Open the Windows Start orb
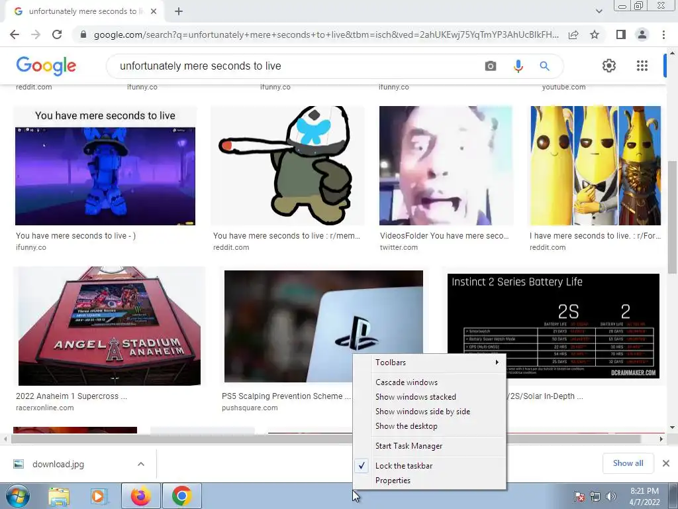Image resolution: width=678 pixels, height=509 pixels. (x=18, y=496)
